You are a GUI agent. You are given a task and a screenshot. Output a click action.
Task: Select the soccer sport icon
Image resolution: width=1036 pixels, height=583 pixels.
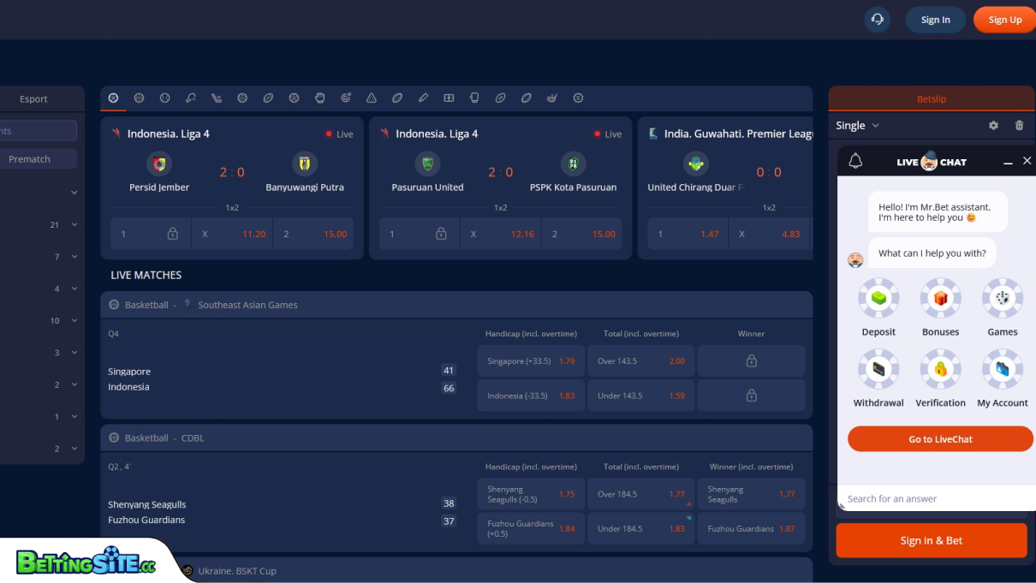pos(113,98)
